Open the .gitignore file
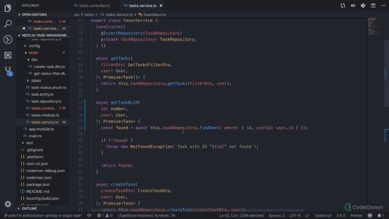This screenshot has height=219, width=389. tap(35, 150)
